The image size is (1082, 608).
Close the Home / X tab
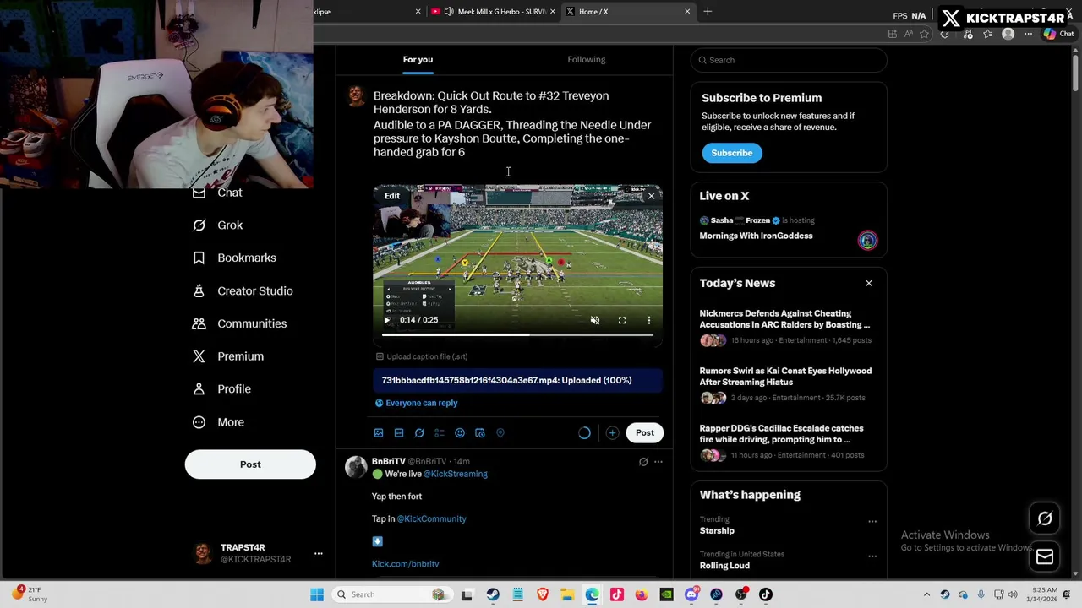click(x=687, y=12)
